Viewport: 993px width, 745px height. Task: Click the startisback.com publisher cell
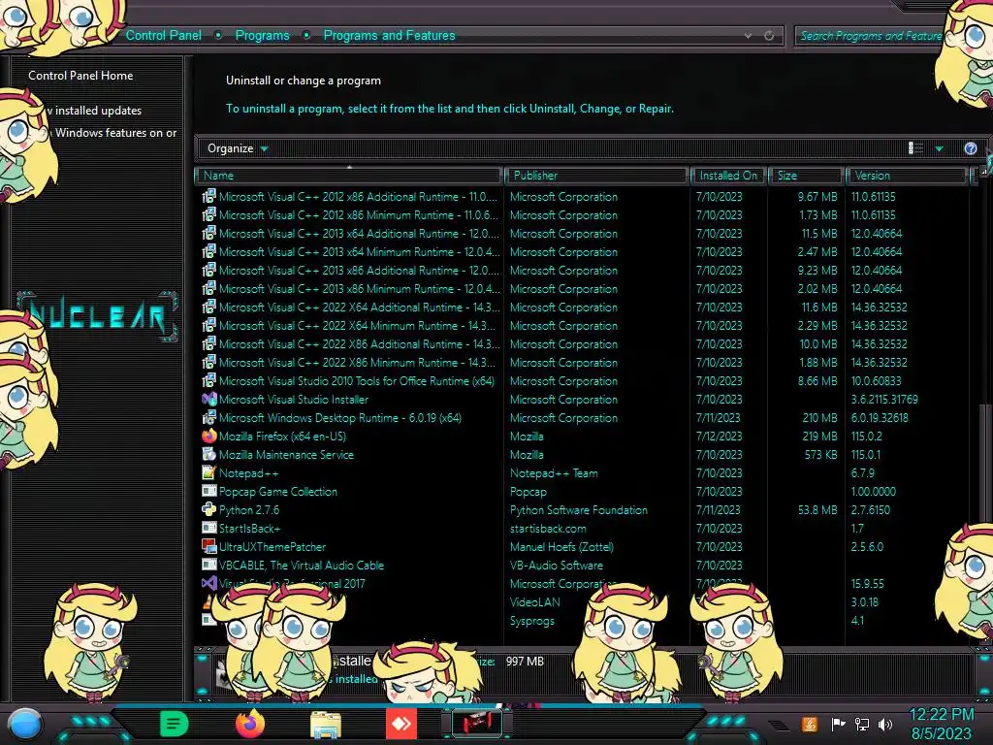(x=548, y=528)
